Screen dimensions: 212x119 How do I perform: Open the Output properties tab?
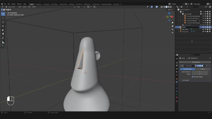(x=177, y=66)
